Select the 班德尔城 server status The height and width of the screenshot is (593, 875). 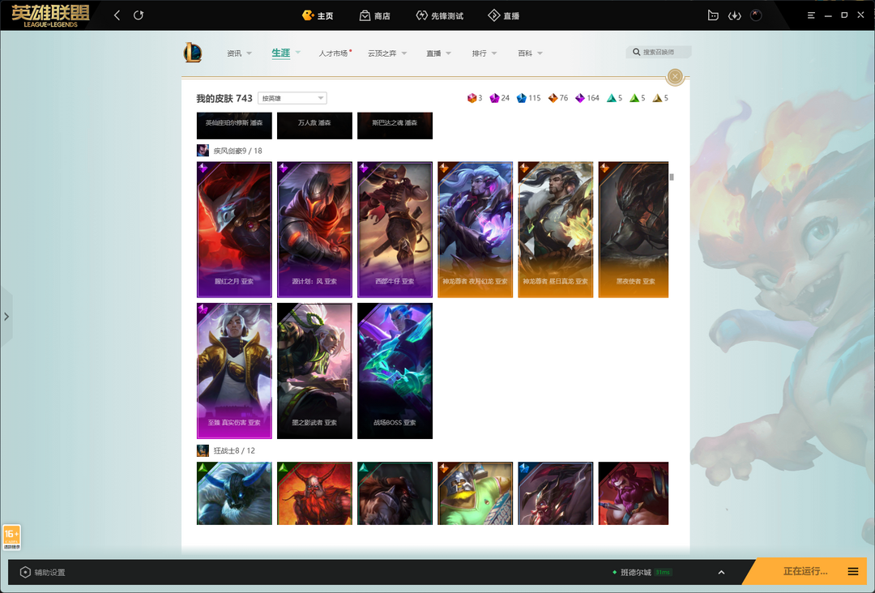tap(642, 573)
